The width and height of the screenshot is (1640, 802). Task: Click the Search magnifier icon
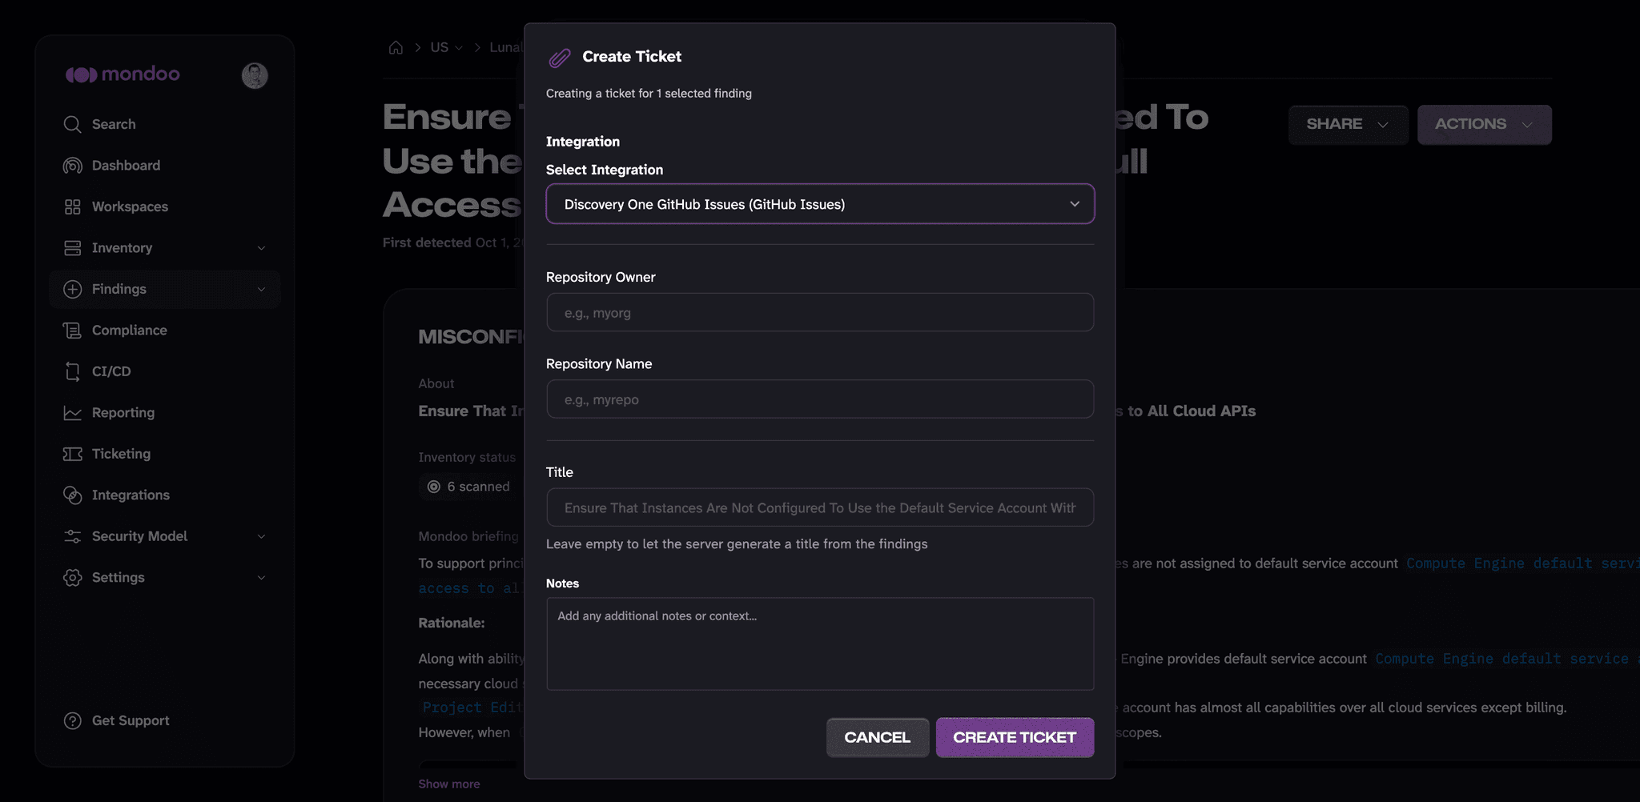tap(72, 124)
